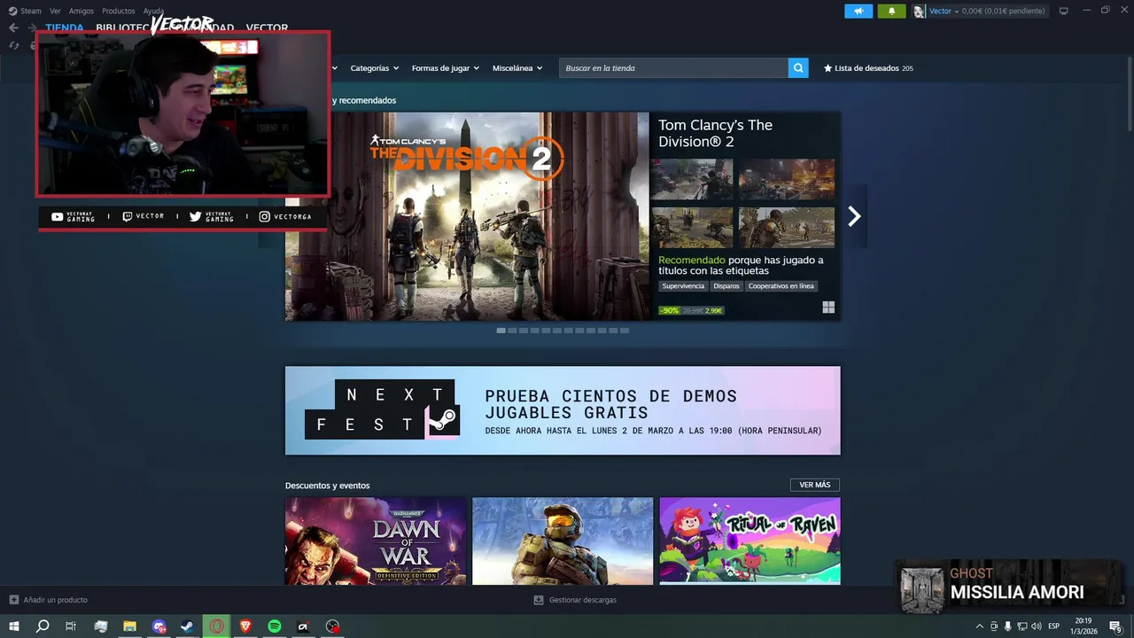Image resolution: width=1134 pixels, height=638 pixels.
Task: Open the Halo Master Chief game card
Action: point(563,541)
